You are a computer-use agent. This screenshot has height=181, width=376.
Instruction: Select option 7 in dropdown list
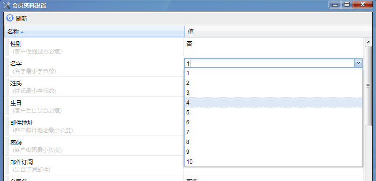point(274,132)
